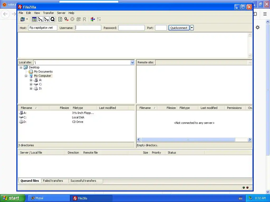Open the Server menu
Image resolution: width=270 pixels, height=202 pixels.
coord(61,13)
